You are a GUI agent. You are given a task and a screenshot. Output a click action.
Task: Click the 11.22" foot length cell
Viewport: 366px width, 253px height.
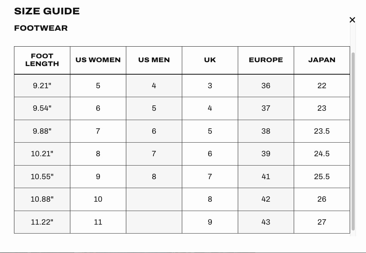pos(42,222)
